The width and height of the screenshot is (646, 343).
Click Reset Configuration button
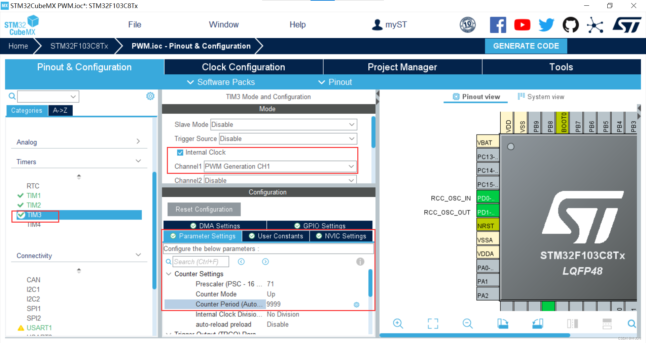(x=204, y=209)
